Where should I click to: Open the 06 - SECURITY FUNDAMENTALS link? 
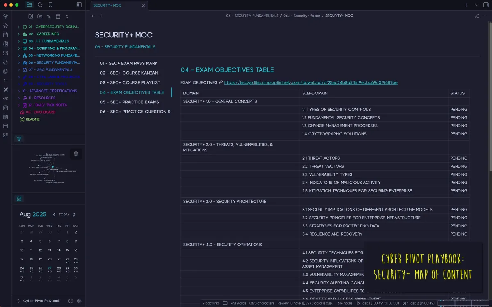pos(125,47)
